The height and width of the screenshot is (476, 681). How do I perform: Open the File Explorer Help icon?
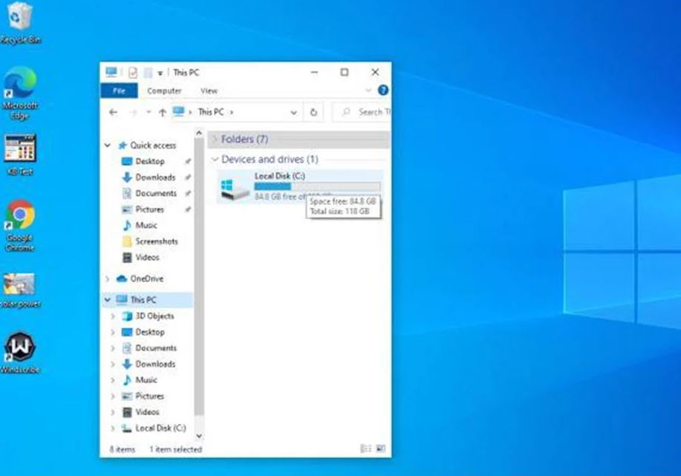382,91
